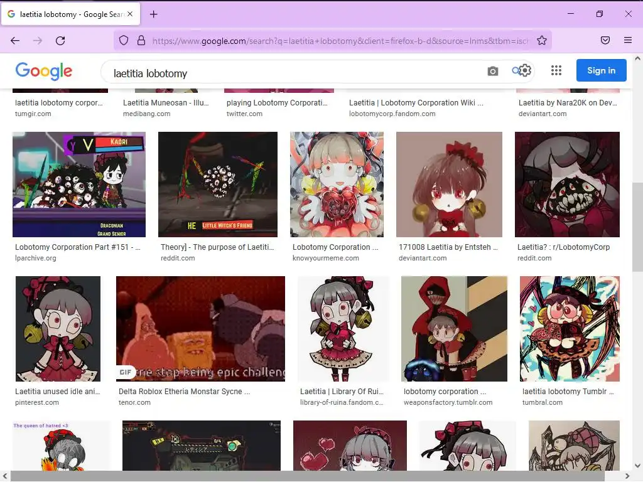Click the lparchive.org source text
Viewport: 643px width, 482px height.
(36, 258)
